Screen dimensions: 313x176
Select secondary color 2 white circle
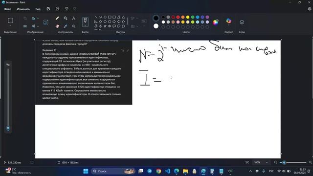tap(156, 26)
